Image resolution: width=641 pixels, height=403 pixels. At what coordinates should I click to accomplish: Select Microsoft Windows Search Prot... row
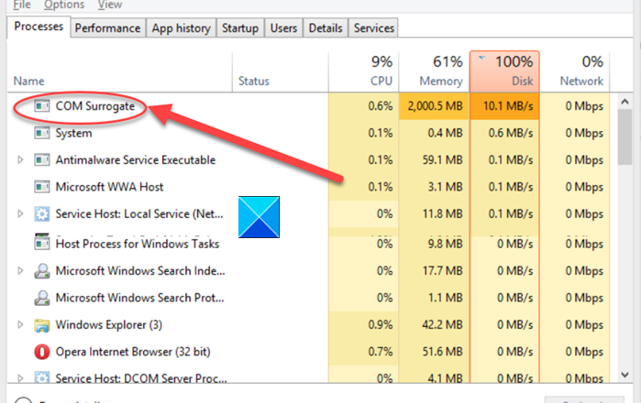pos(308,298)
